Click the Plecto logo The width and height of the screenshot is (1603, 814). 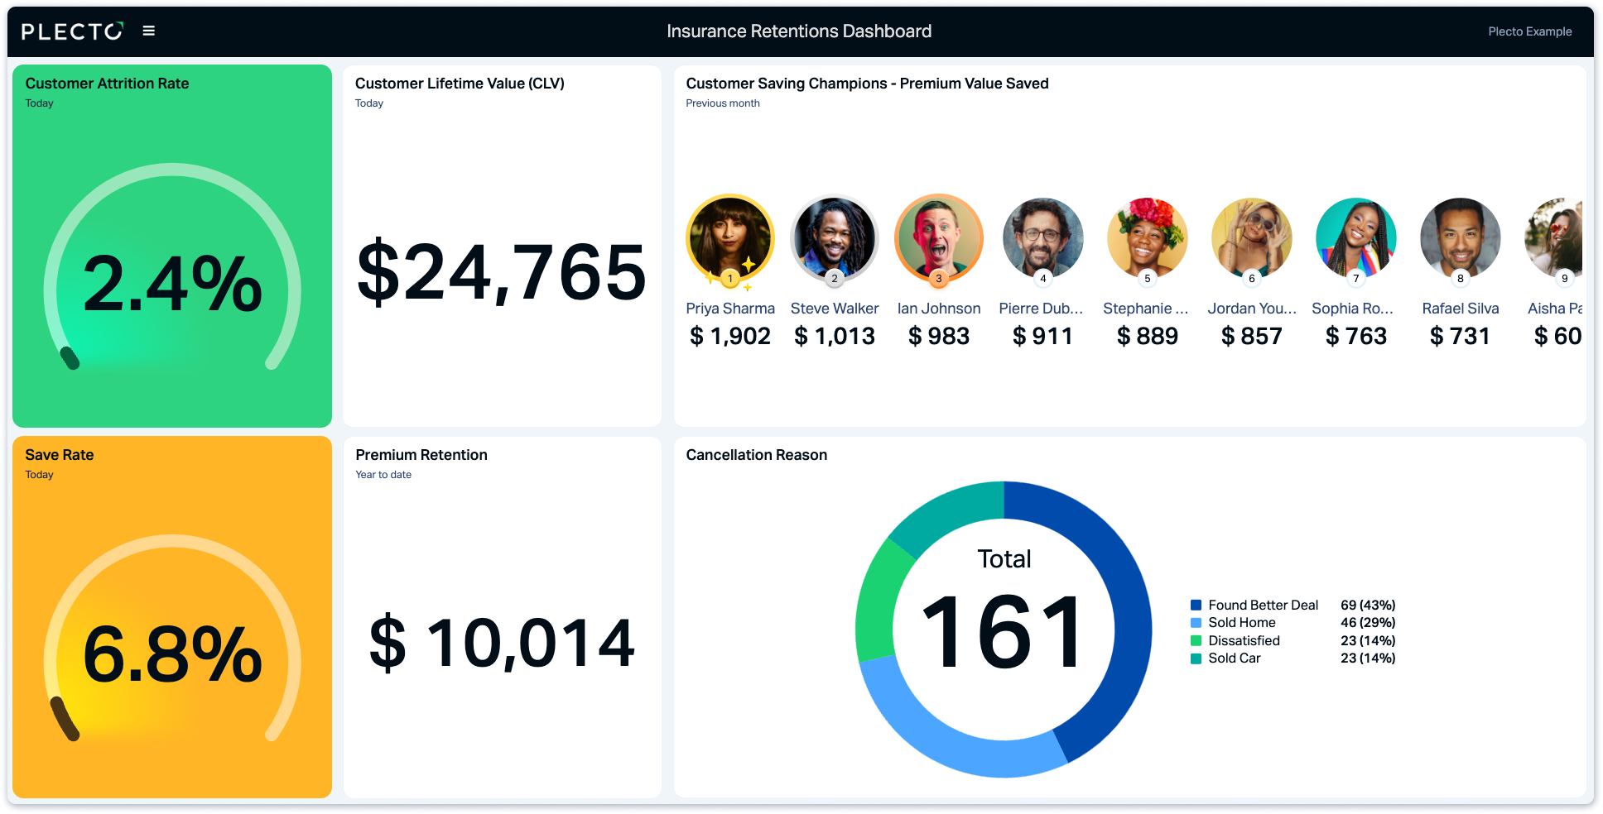[x=72, y=31]
